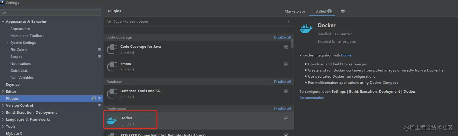Click the Scopes project-level icon
Screen dimensions: 458x136
[99, 57]
